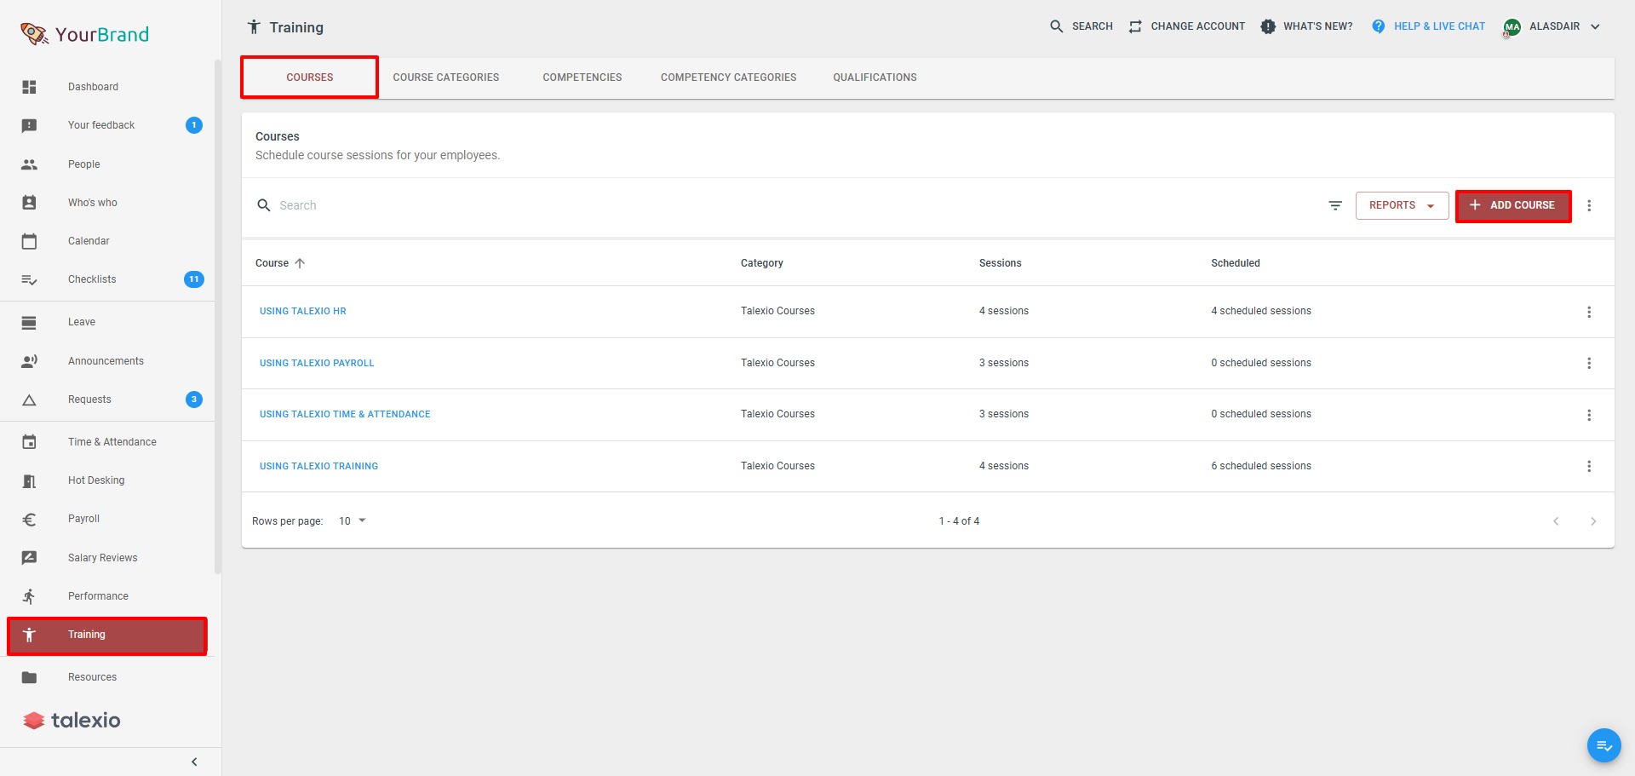The width and height of the screenshot is (1635, 776).
Task: Click the People group icon
Action: (x=29, y=164)
